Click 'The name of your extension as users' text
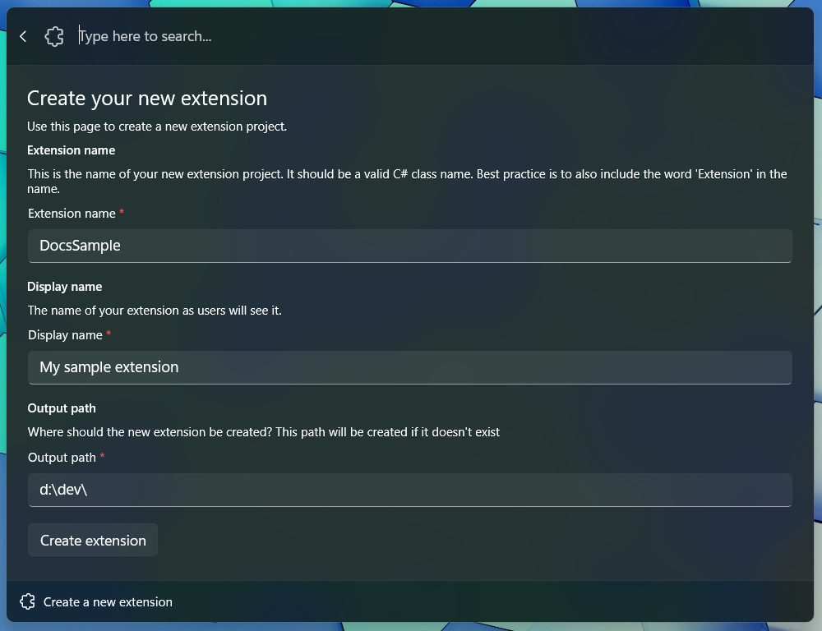The width and height of the screenshot is (822, 631). 155,311
